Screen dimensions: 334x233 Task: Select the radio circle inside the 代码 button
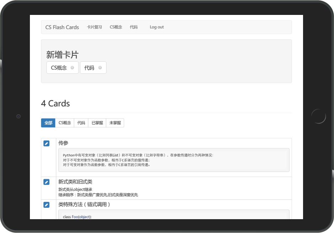(100, 67)
